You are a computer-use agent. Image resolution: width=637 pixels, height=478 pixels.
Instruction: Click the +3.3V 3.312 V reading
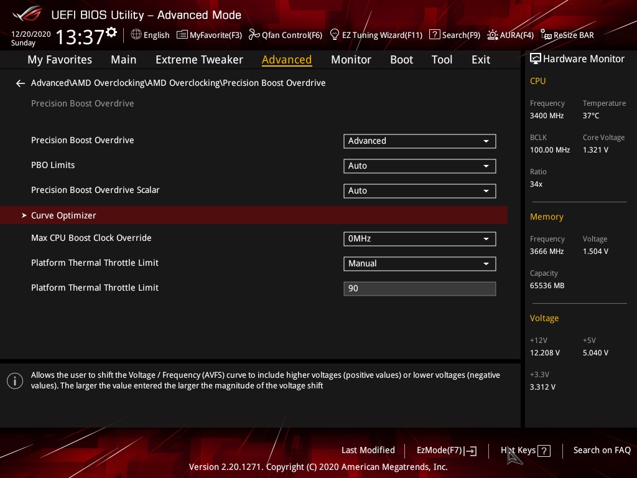[542, 387]
